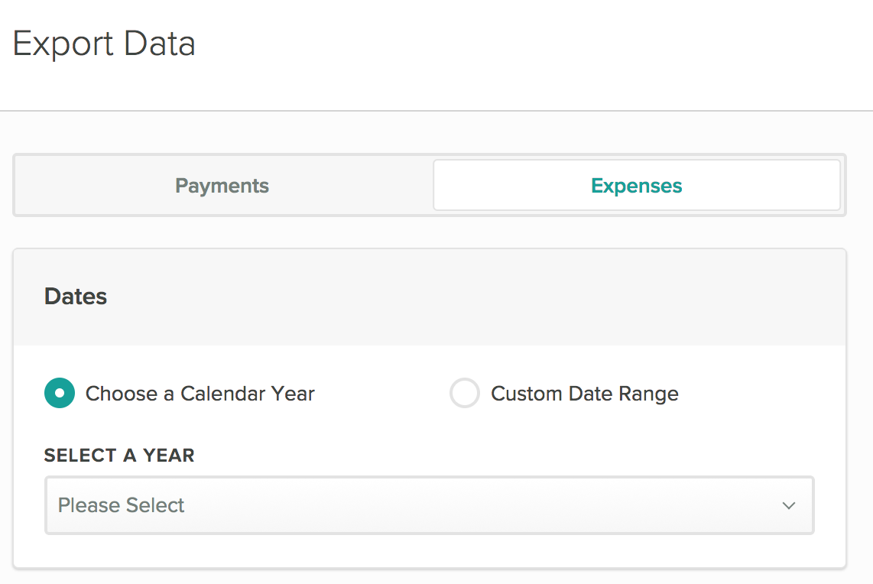Show Expenses export options
The image size is (873, 584).
(x=636, y=186)
